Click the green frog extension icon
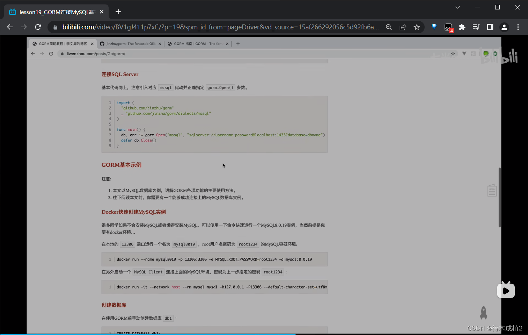This screenshot has width=528, height=335. [486, 54]
